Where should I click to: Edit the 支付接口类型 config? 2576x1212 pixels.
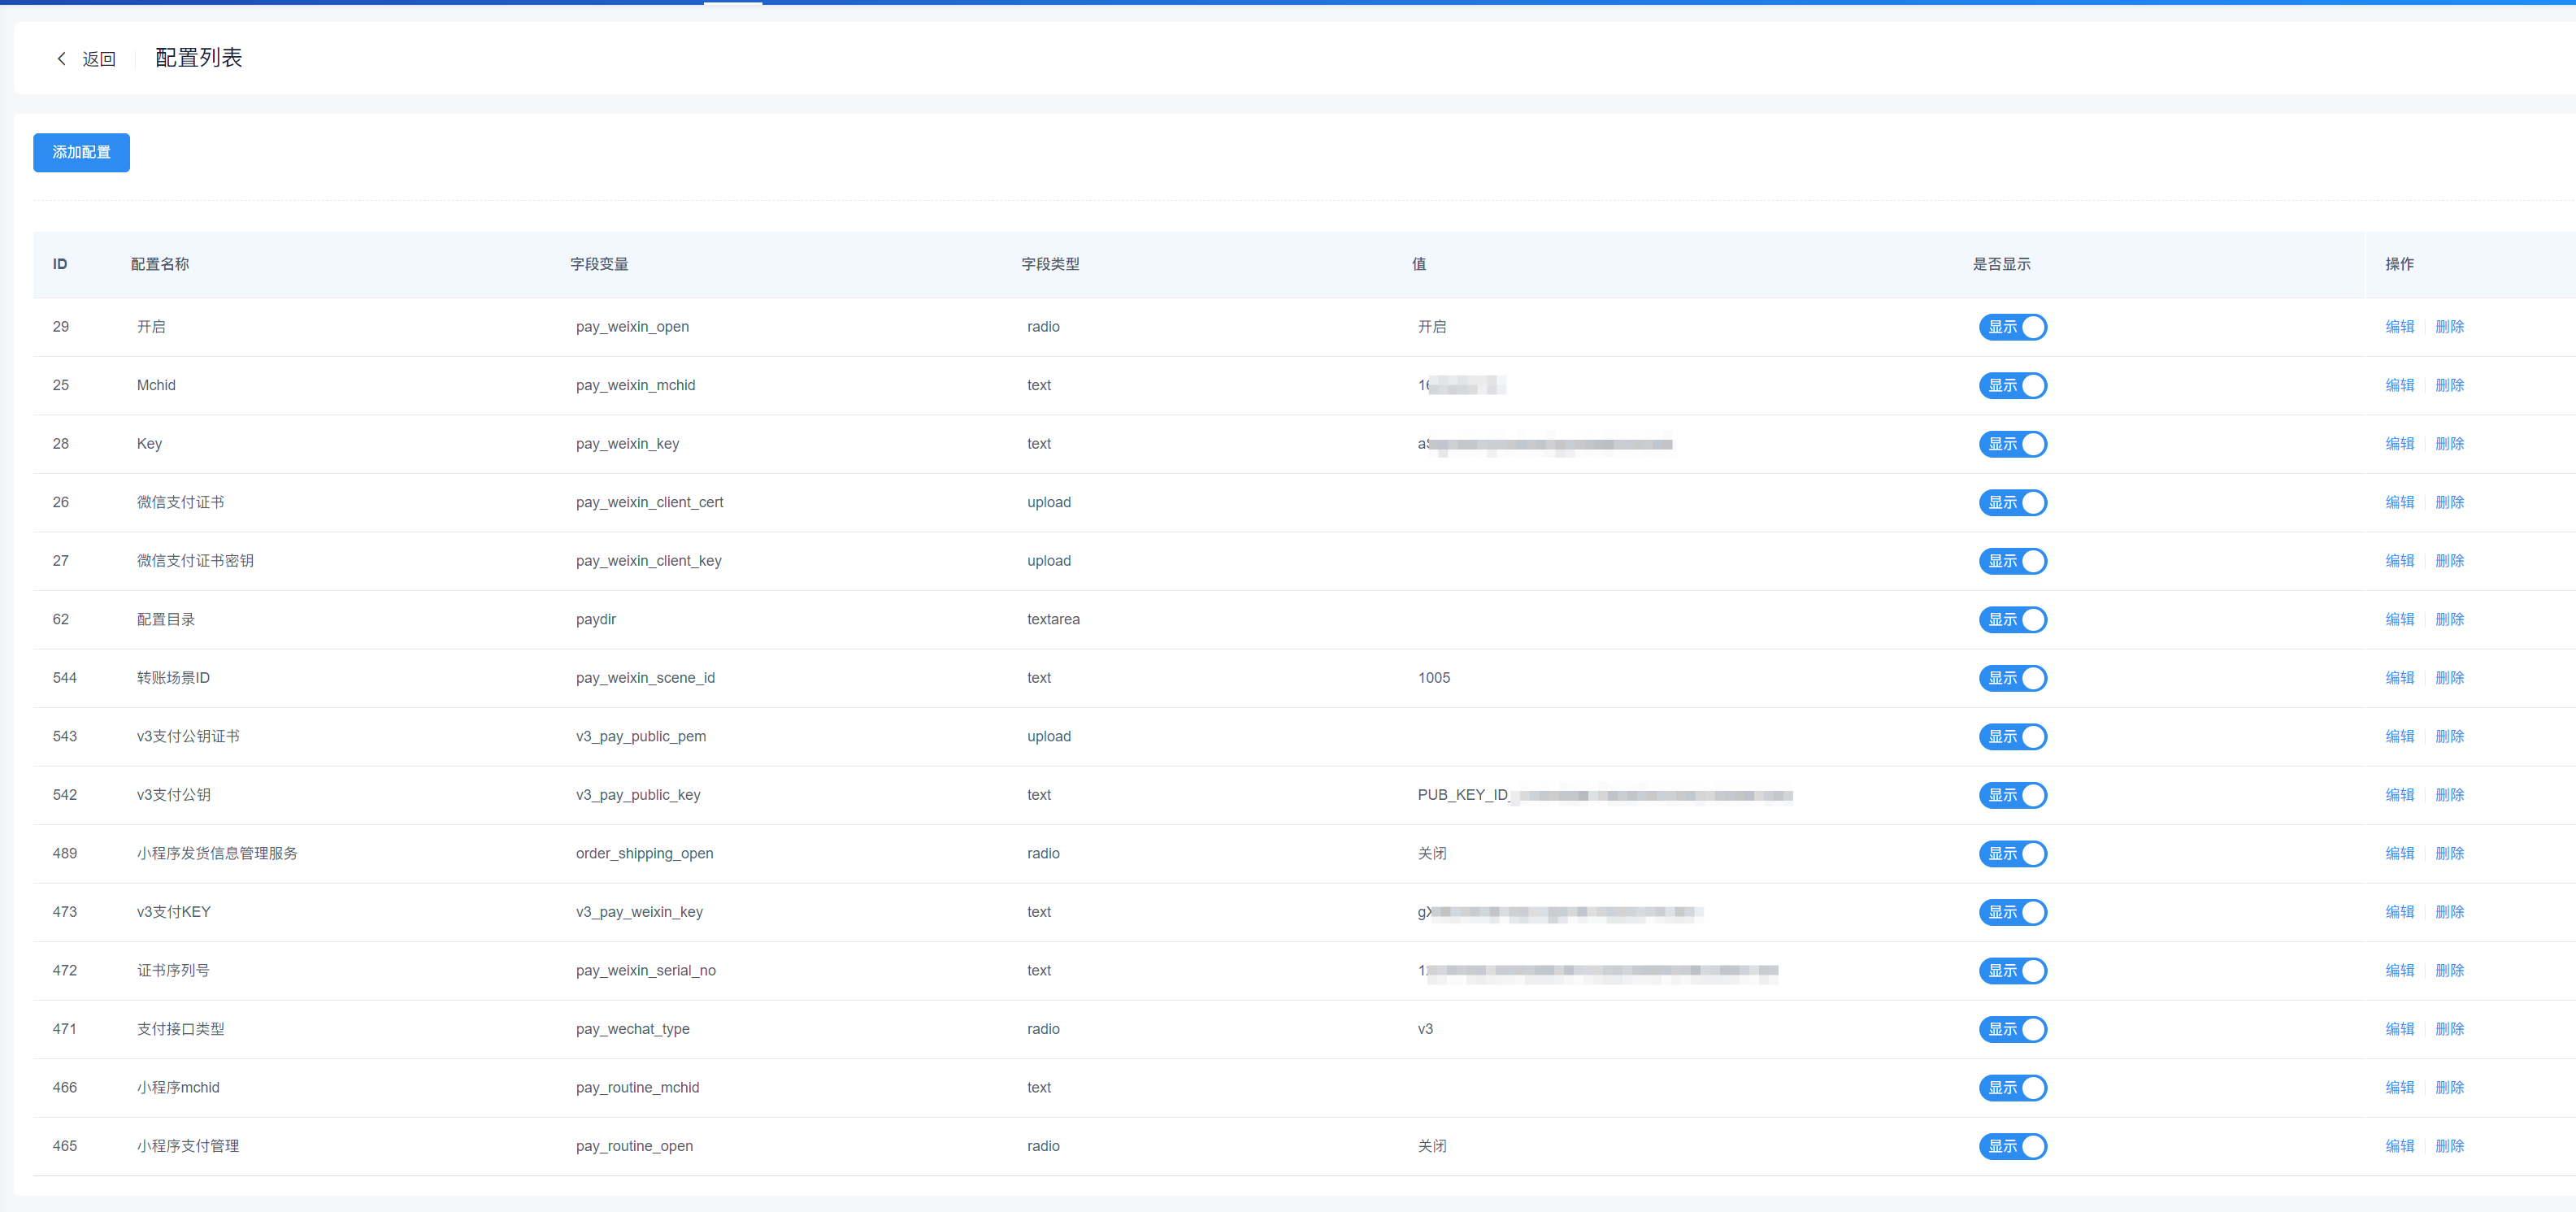tap(2399, 1029)
